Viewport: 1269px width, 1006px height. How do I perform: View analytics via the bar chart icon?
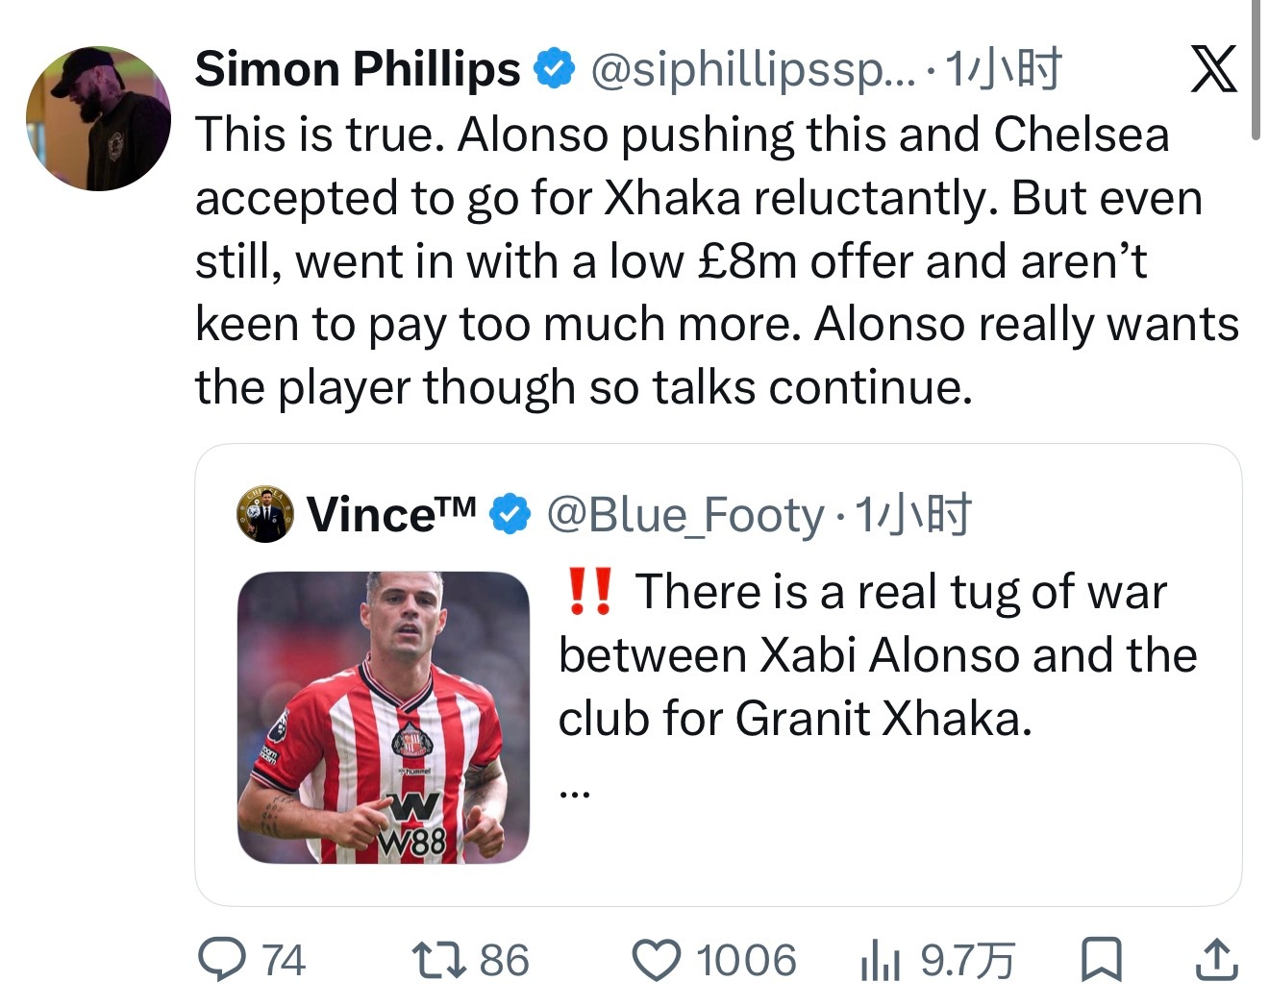(880, 960)
